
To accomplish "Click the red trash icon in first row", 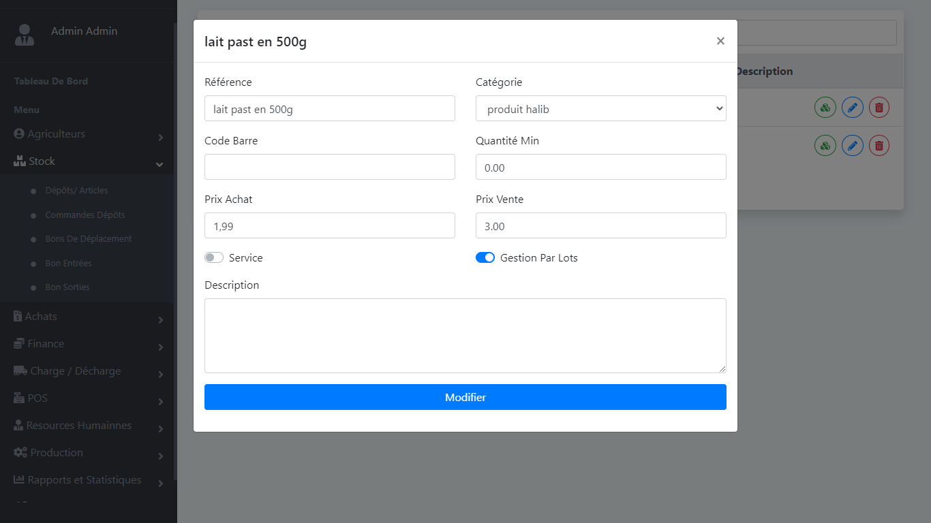I will click(879, 108).
